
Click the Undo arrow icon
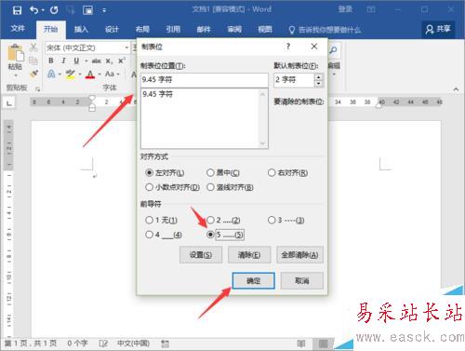point(33,10)
